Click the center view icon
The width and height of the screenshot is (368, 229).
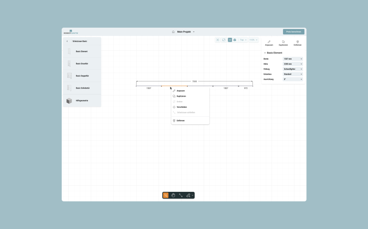tap(218, 40)
